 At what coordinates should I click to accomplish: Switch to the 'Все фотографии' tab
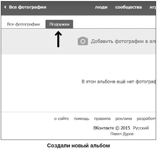[x=23, y=24]
